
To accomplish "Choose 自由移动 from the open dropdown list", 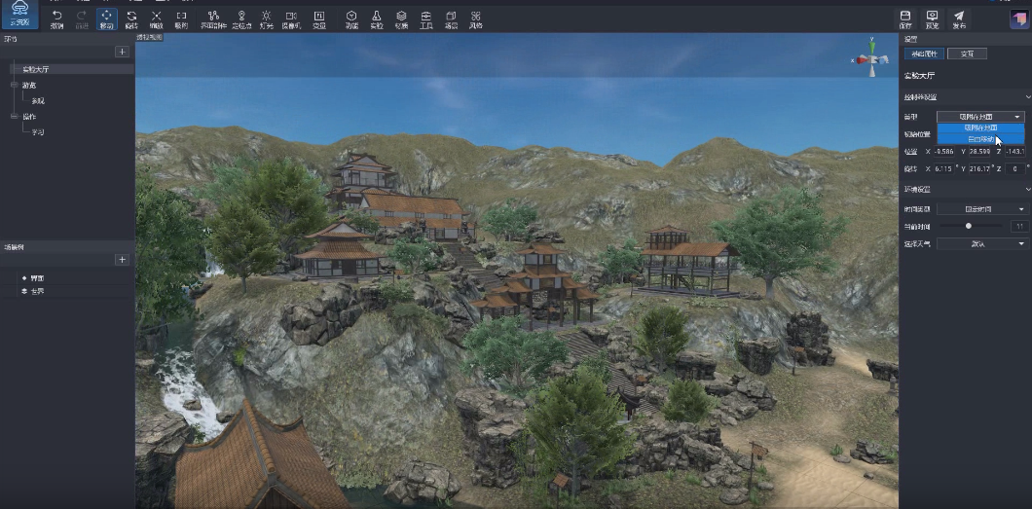I will click(x=979, y=139).
